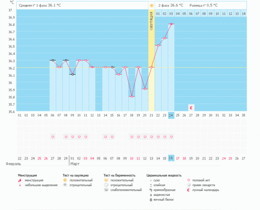The height and width of the screenshot is (210, 260).
Task: Click the heart icon under cycle day 24
Action: click(x=172, y=137)
